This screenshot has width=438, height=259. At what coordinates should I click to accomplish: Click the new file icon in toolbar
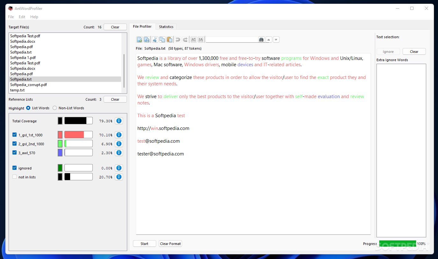(139, 40)
